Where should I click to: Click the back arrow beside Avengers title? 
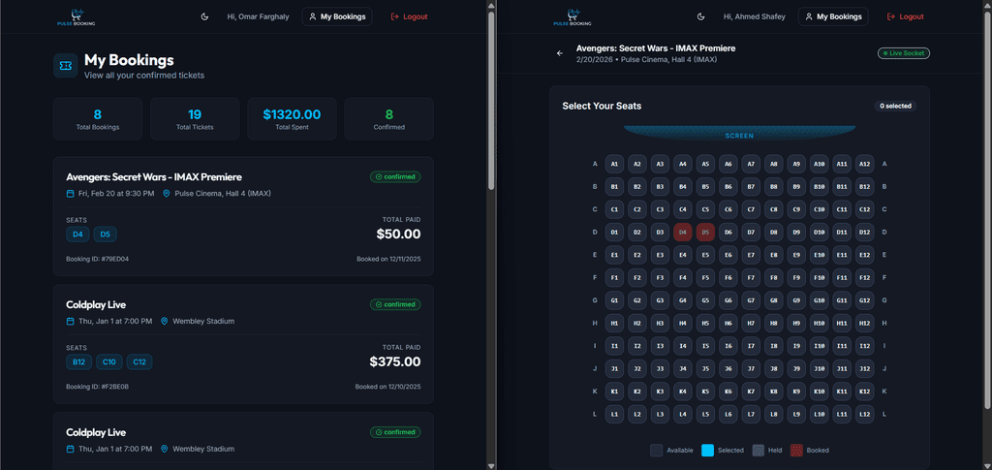click(559, 53)
